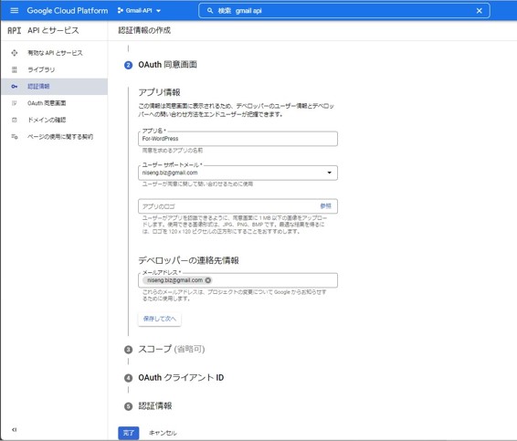This screenshot has height=441, width=517.
Task: Click the API とサービス sidebar header
Action: tap(53, 30)
